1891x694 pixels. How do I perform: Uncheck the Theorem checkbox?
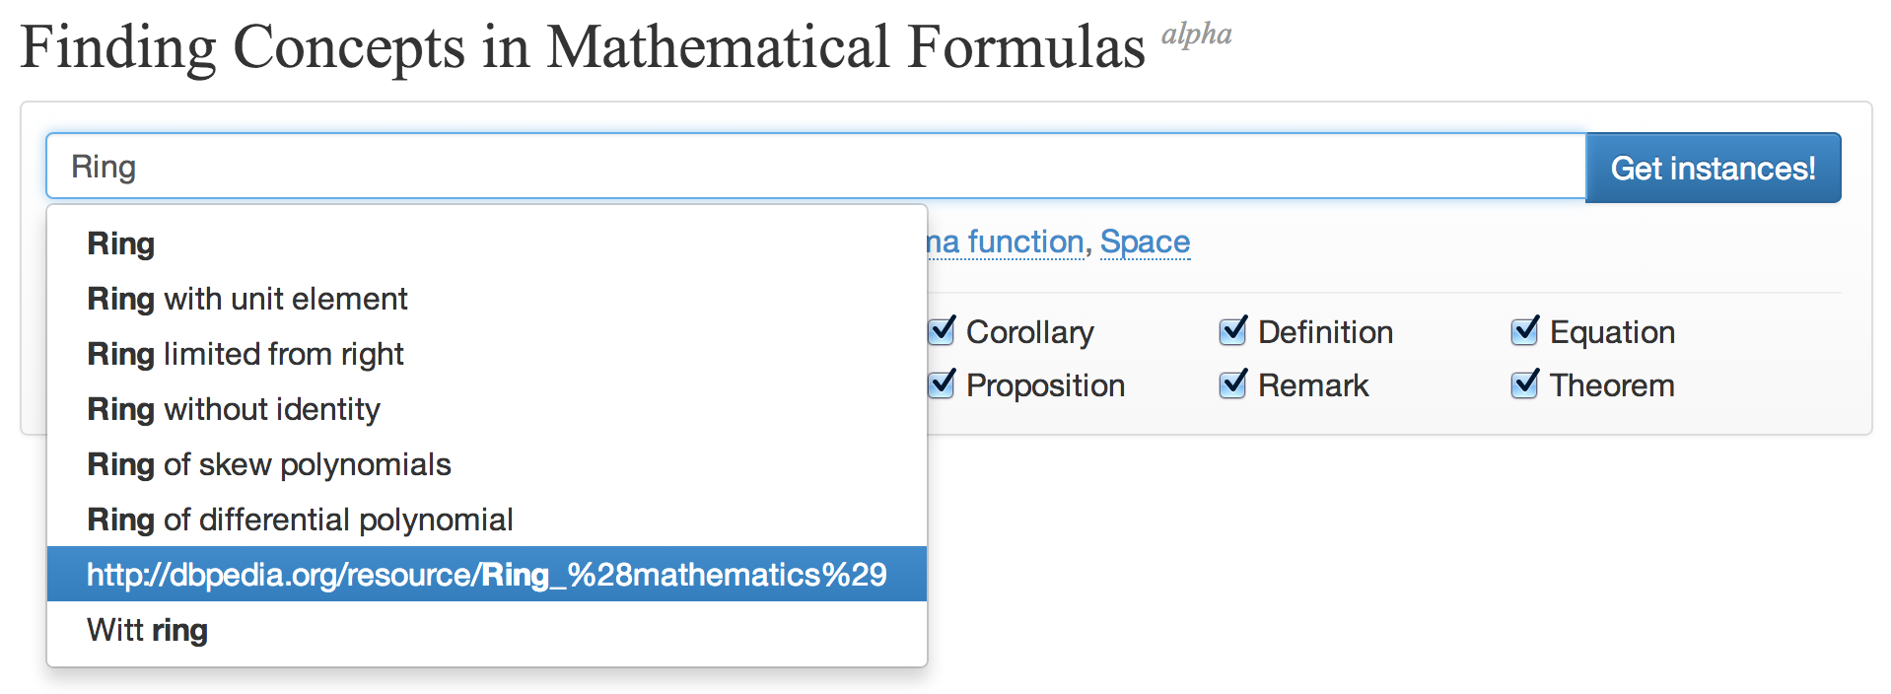click(1525, 384)
